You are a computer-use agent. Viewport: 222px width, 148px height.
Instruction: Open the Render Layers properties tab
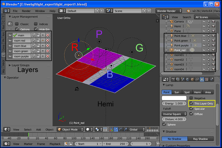178,79
